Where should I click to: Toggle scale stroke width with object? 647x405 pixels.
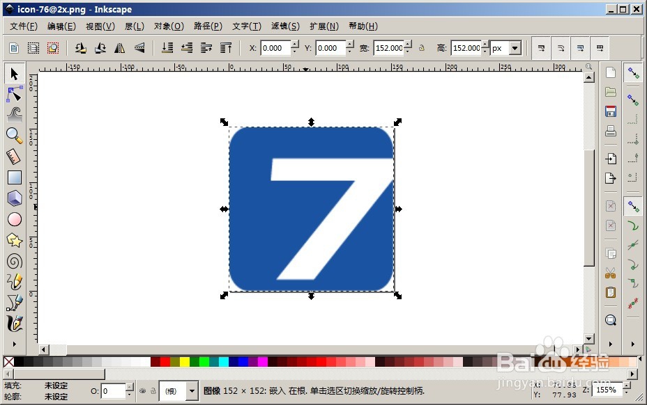pyautogui.click(x=541, y=48)
